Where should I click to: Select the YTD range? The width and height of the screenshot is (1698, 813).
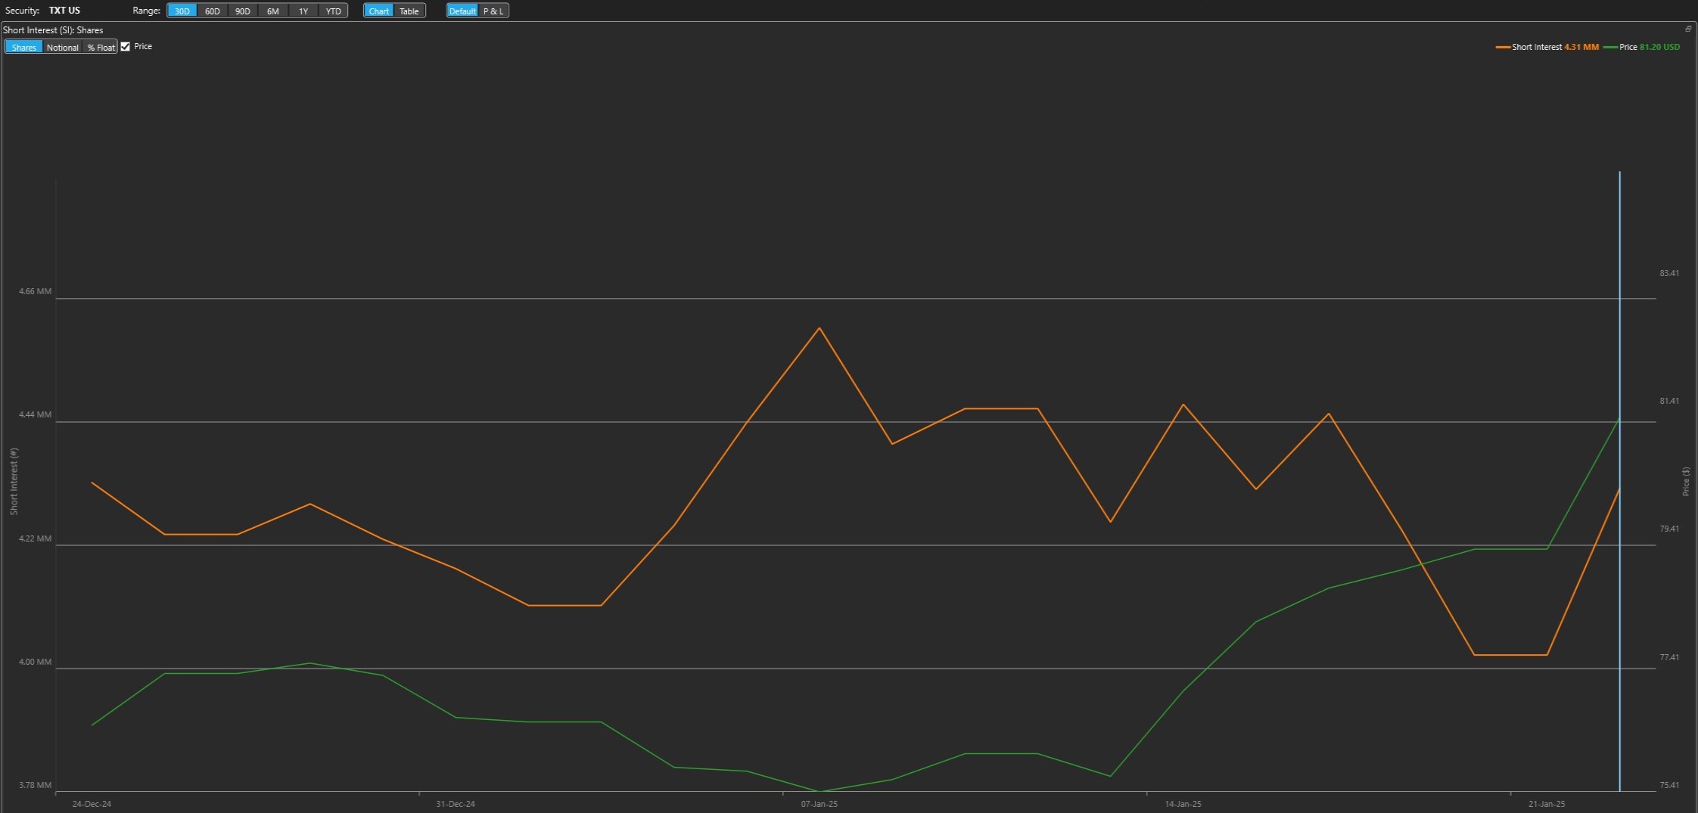pos(334,11)
